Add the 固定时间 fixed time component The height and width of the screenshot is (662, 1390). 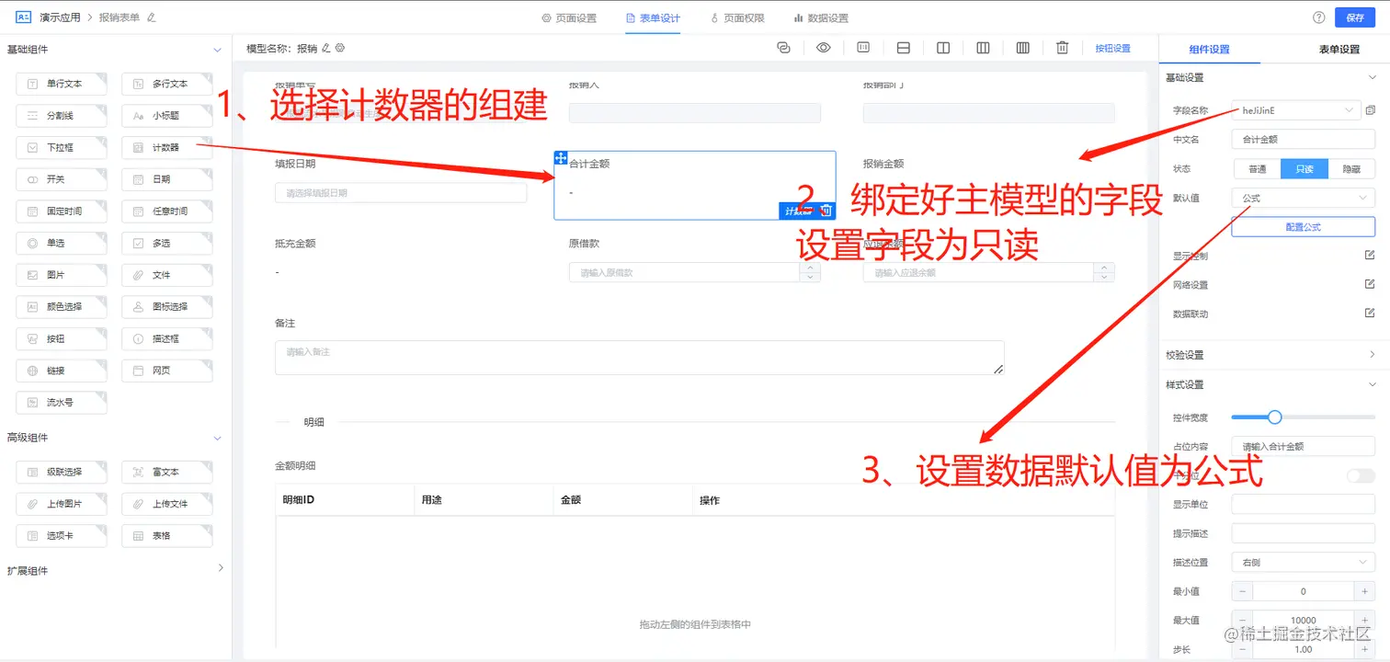tap(61, 211)
